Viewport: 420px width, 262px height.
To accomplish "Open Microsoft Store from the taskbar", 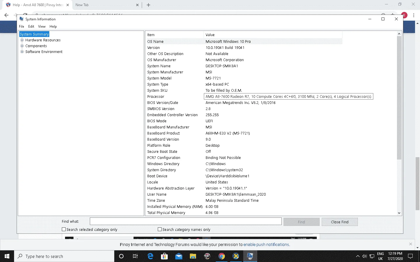I will (x=164, y=256).
